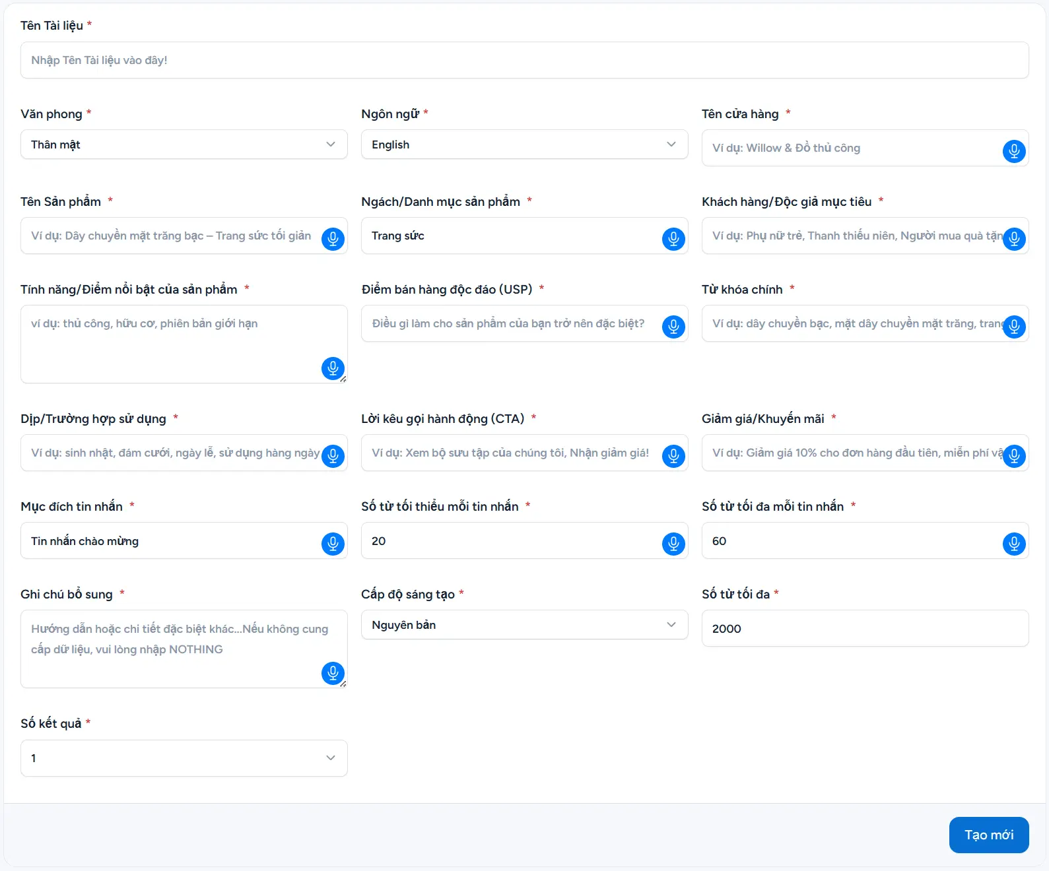The image size is (1049, 871).
Task: Click microphone in Ngách/Danh mục sản phẩm field
Action: click(x=673, y=238)
